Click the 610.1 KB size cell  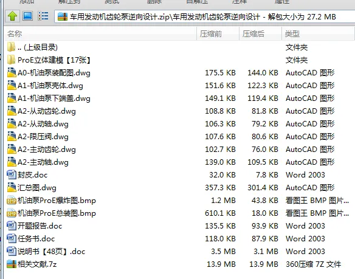[220, 213]
